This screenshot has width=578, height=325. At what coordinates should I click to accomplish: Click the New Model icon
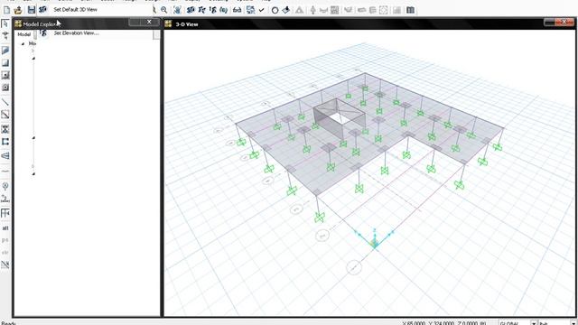[x=6, y=10]
